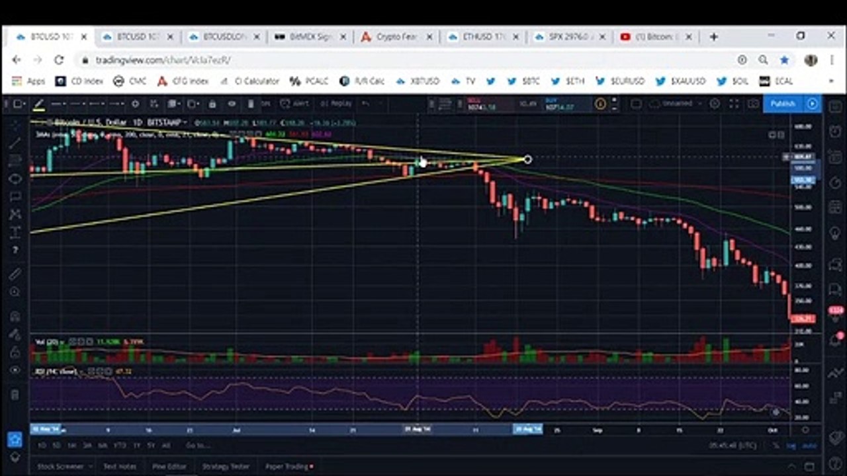The height and width of the screenshot is (476, 847).
Task: Toggle the log scale option
Action: pyautogui.click(x=791, y=446)
